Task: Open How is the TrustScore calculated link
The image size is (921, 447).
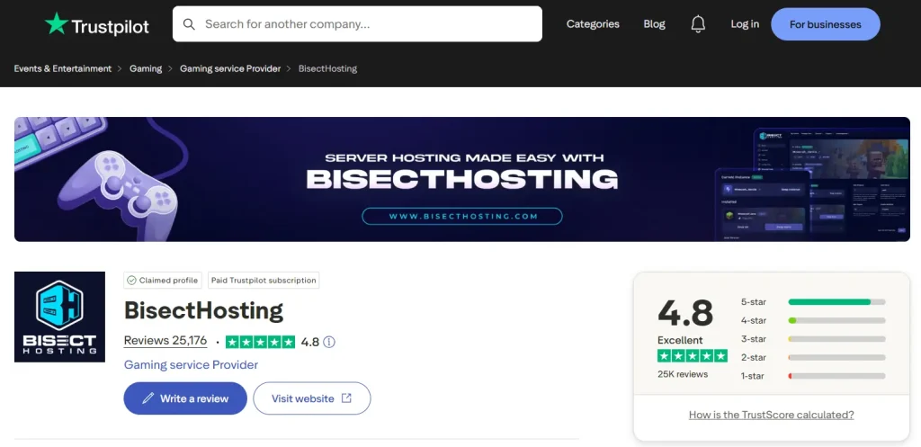Action: 771,415
